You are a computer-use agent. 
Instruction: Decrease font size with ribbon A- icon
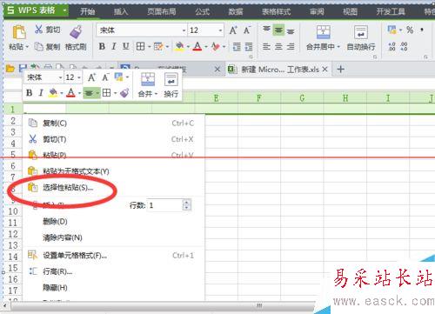(x=247, y=30)
